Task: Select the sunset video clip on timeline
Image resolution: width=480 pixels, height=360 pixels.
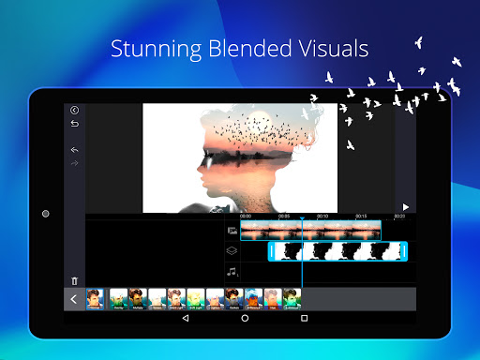Action: click(310, 231)
